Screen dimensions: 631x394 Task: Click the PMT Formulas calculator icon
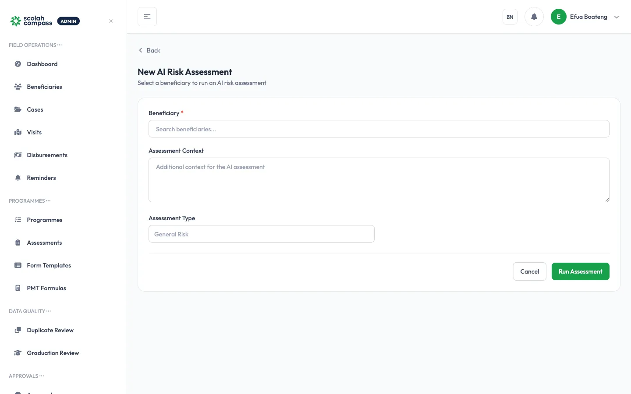18,288
